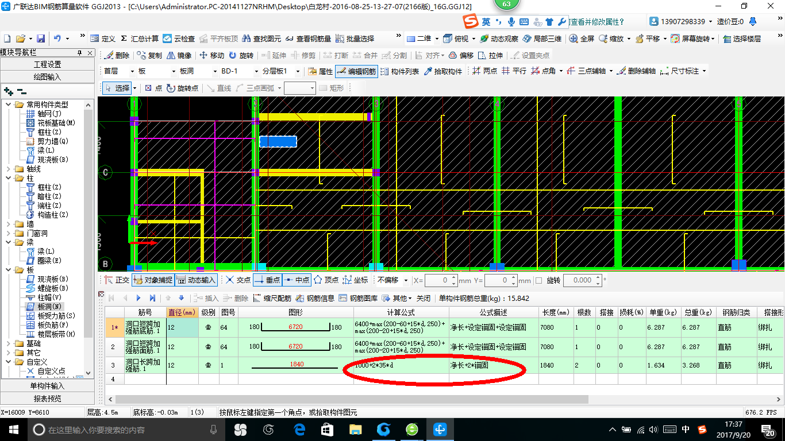
Task: Click the 偏移 offset tool
Action: tap(461, 55)
